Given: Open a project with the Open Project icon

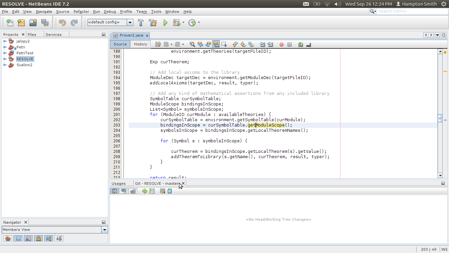Looking at the screenshot, I should (x=33, y=23).
